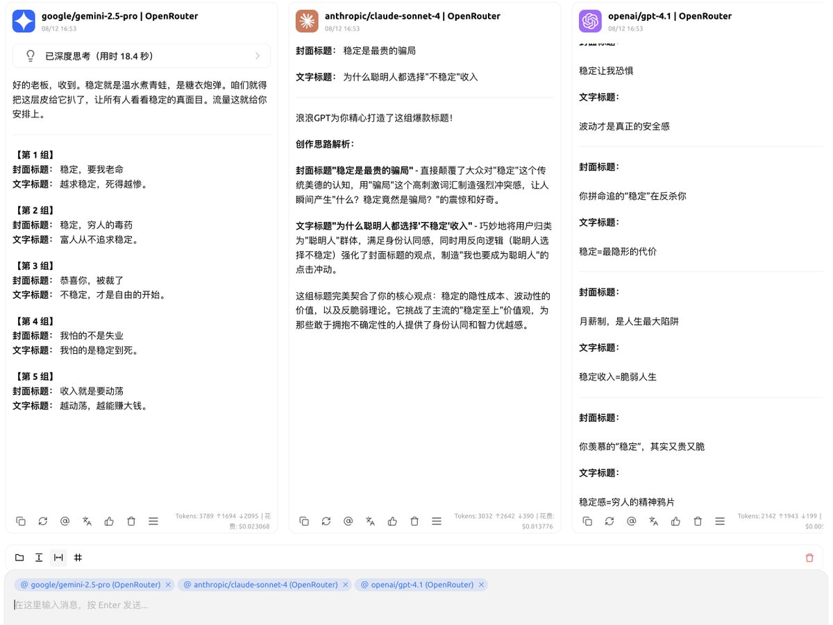Regenerate the claude-sonnet-4 response
Screen dimensions: 833x625
pyautogui.click(x=326, y=521)
